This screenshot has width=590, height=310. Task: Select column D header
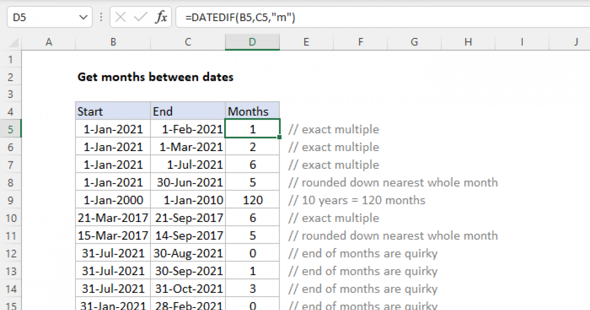coord(252,42)
